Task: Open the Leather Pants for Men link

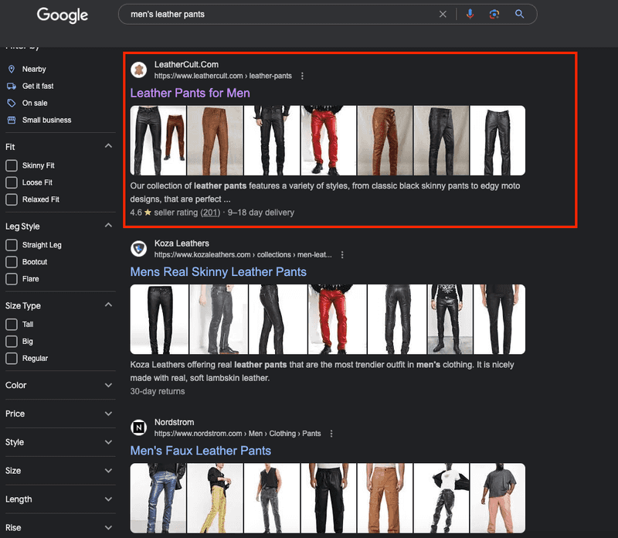Action: (x=190, y=93)
